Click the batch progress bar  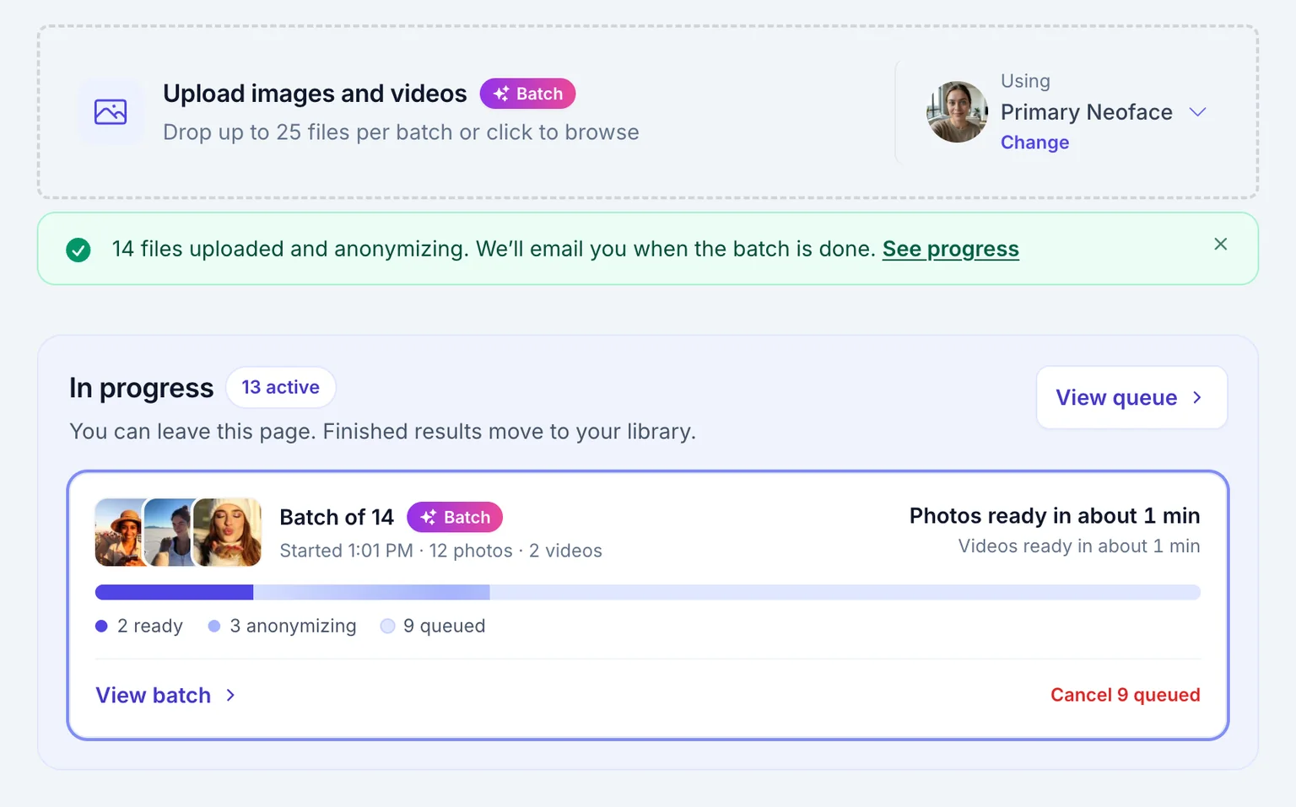pos(647,592)
